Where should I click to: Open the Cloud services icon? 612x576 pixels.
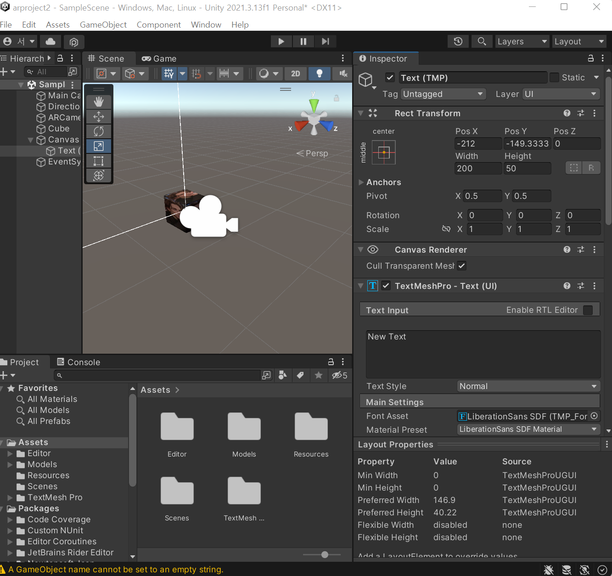point(51,42)
